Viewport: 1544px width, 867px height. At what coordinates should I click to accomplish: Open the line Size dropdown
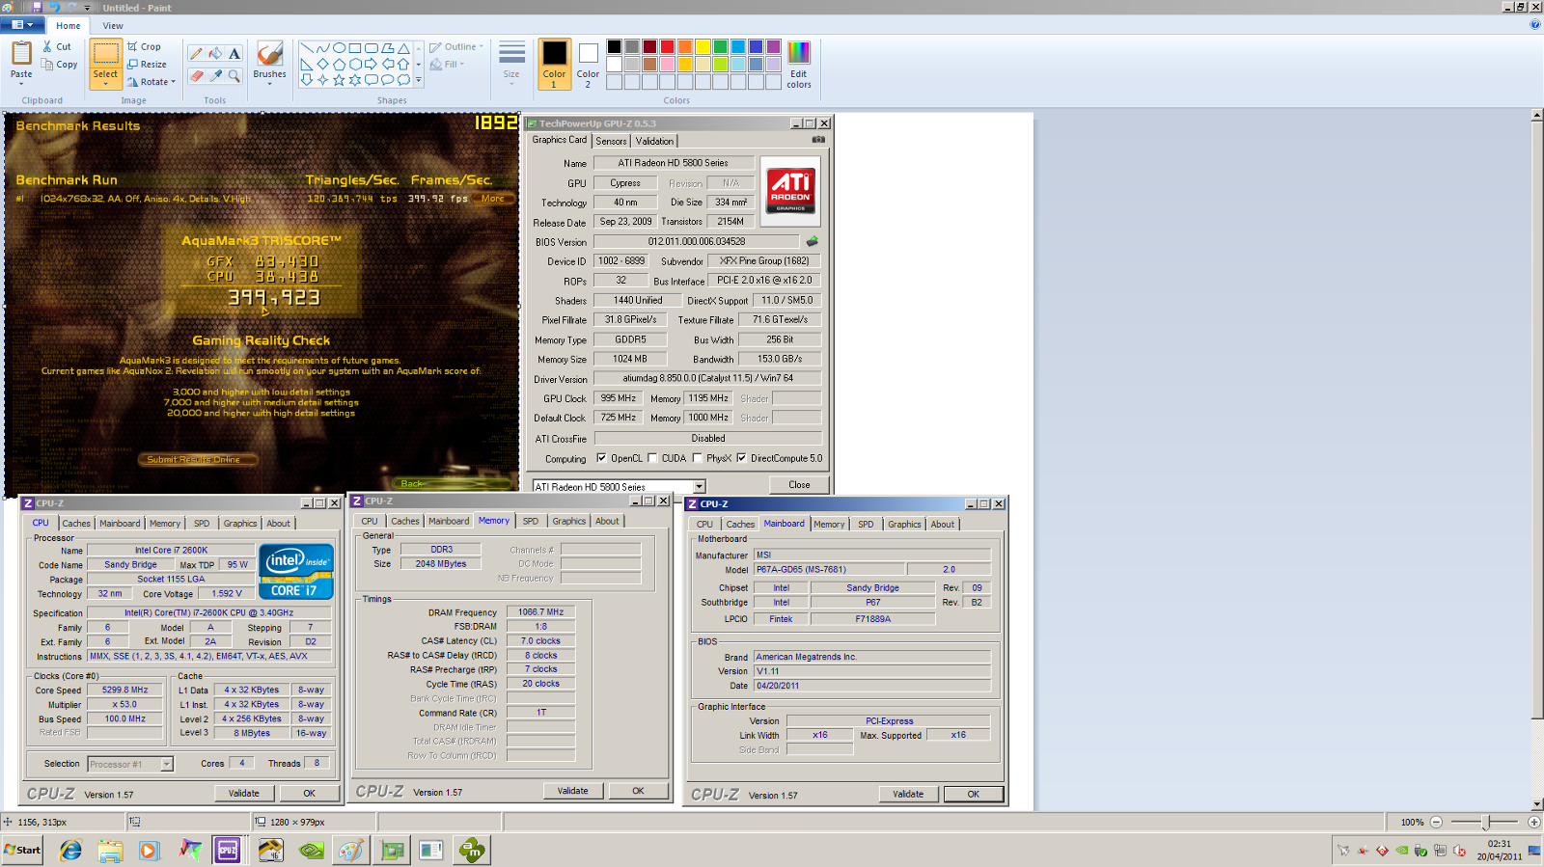511,64
